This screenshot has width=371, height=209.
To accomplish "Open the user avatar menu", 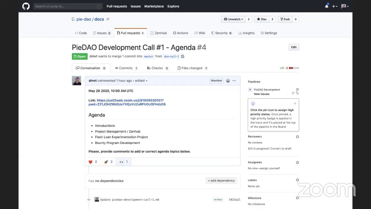I will tap(345, 6).
